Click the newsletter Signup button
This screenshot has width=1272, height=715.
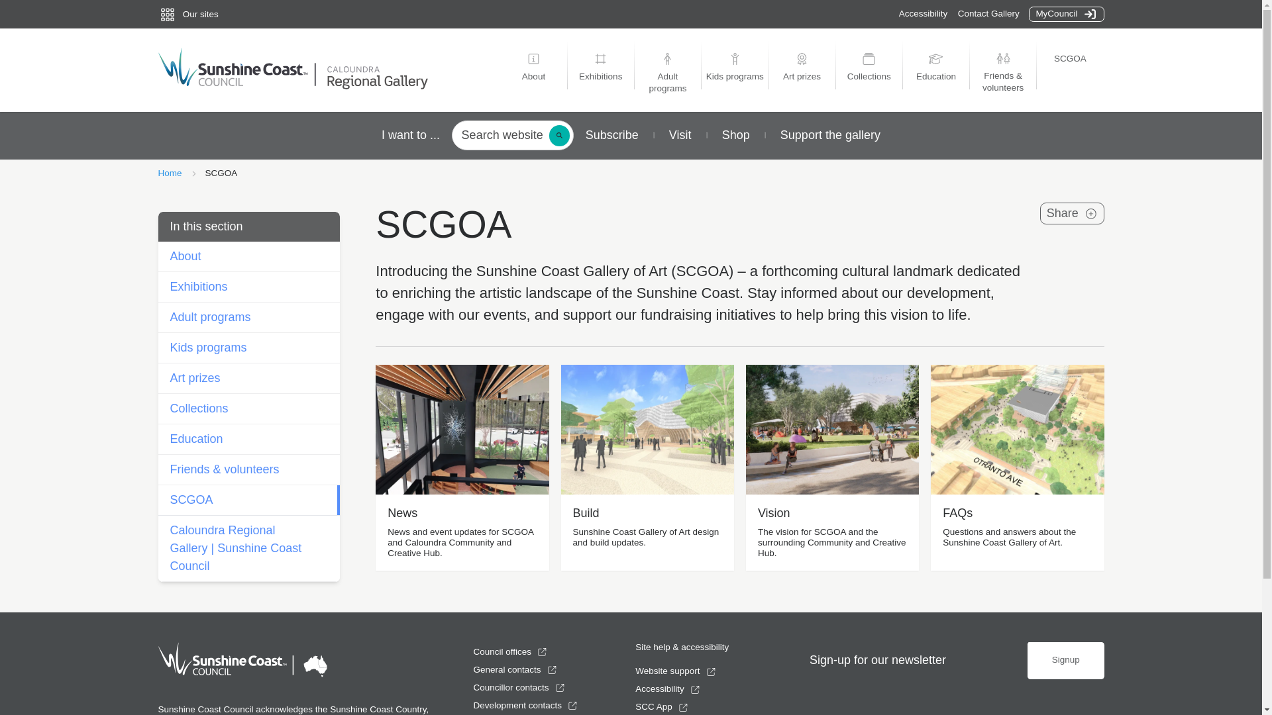pos(1065,661)
